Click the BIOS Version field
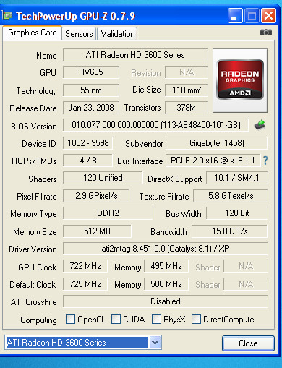The image size is (282, 368). pyautogui.click(x=155, y=125)
